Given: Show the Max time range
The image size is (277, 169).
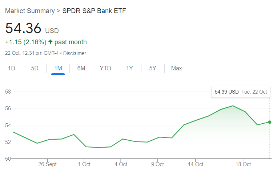Looking at the screenshot, I should pos(177,68).
